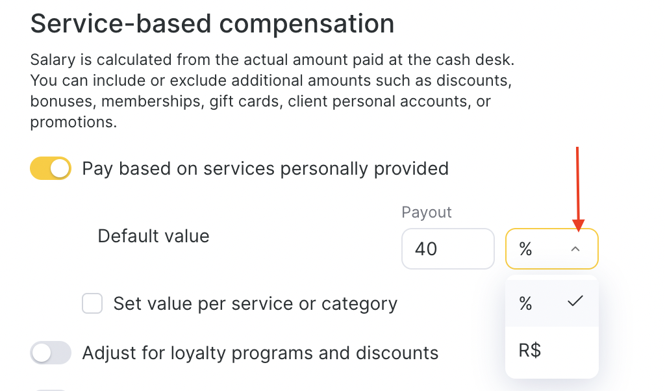This screenshot has width=665, height=391.
Task: Collapse the dropdown using the chevron-up arrow
Action: [575, 249]
